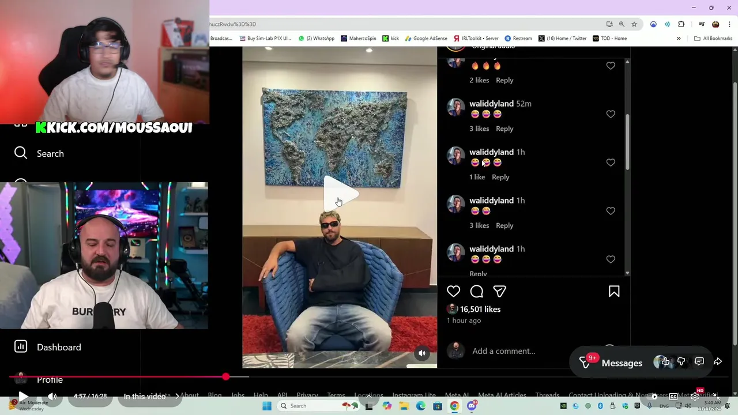Unmute the Instagram reel audio speaker
This screenshot has height=415, width=738.
tap(422, 353)
